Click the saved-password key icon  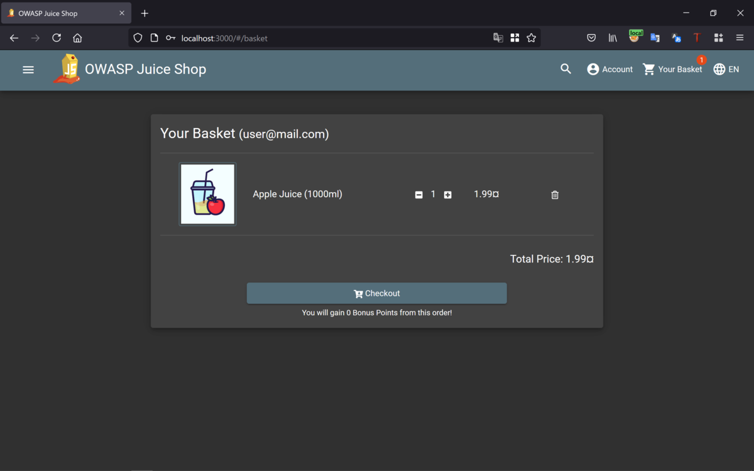[170, 38]
